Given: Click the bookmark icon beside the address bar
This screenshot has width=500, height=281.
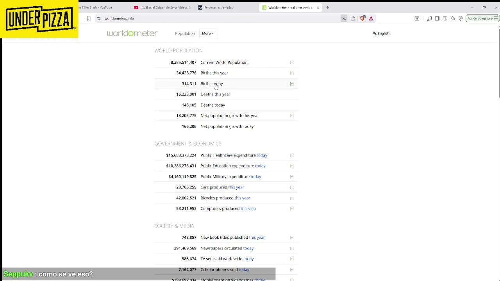Looking at the screenshot, I should [89, 18].
